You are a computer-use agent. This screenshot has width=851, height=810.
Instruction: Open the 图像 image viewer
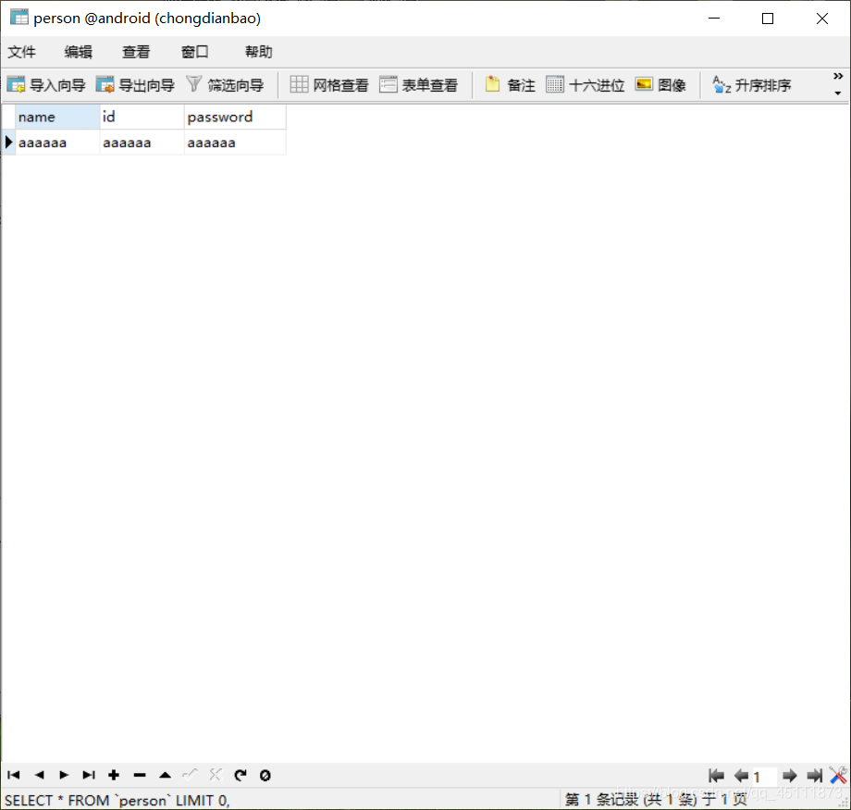660,85
